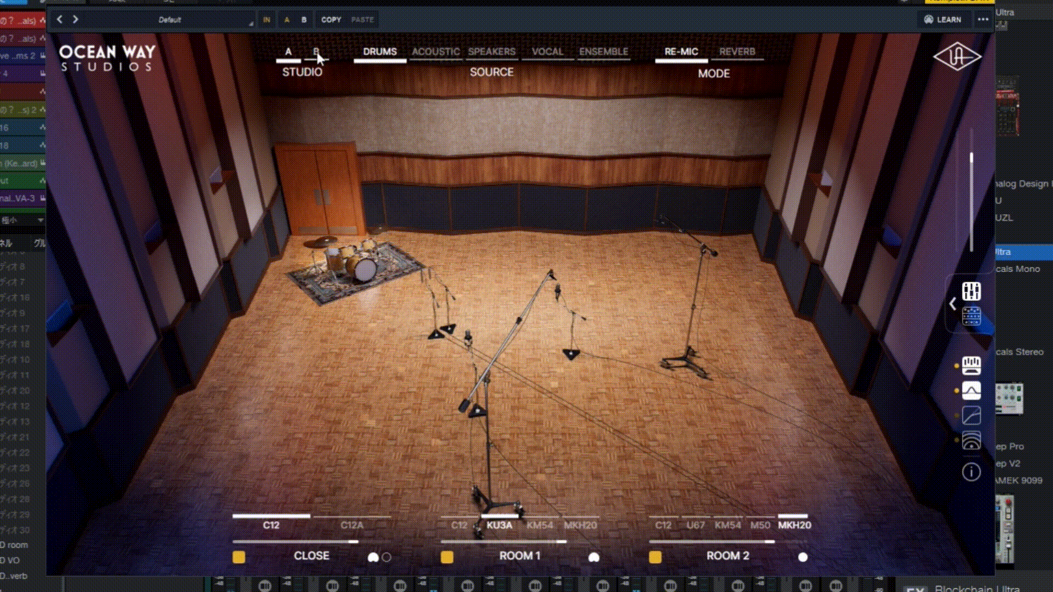Click the concentric reverb waves icon
This screenshot has width=1053, height=592.
pos(971,441)
